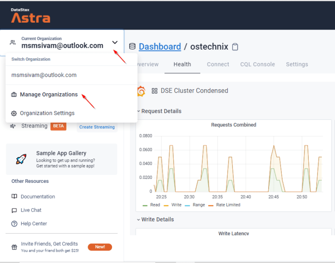Collapse the Current Organization dropdown chevron
The width and height of the screenshot is (335, 263).
pyautogui.click(x=115, y=43)
